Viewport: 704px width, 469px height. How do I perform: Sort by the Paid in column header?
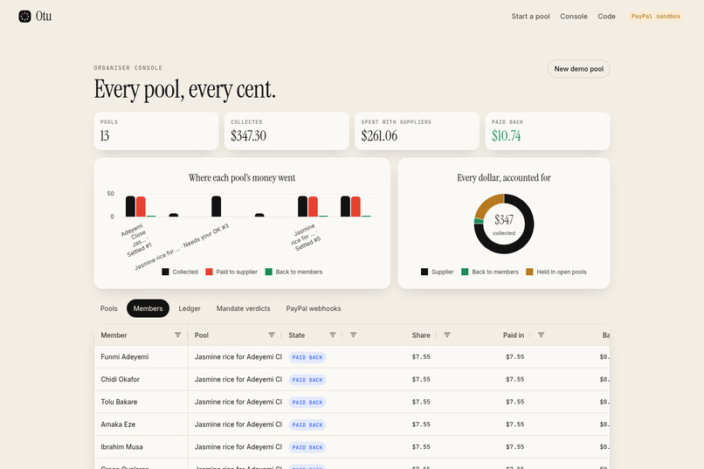coord(514,335)
